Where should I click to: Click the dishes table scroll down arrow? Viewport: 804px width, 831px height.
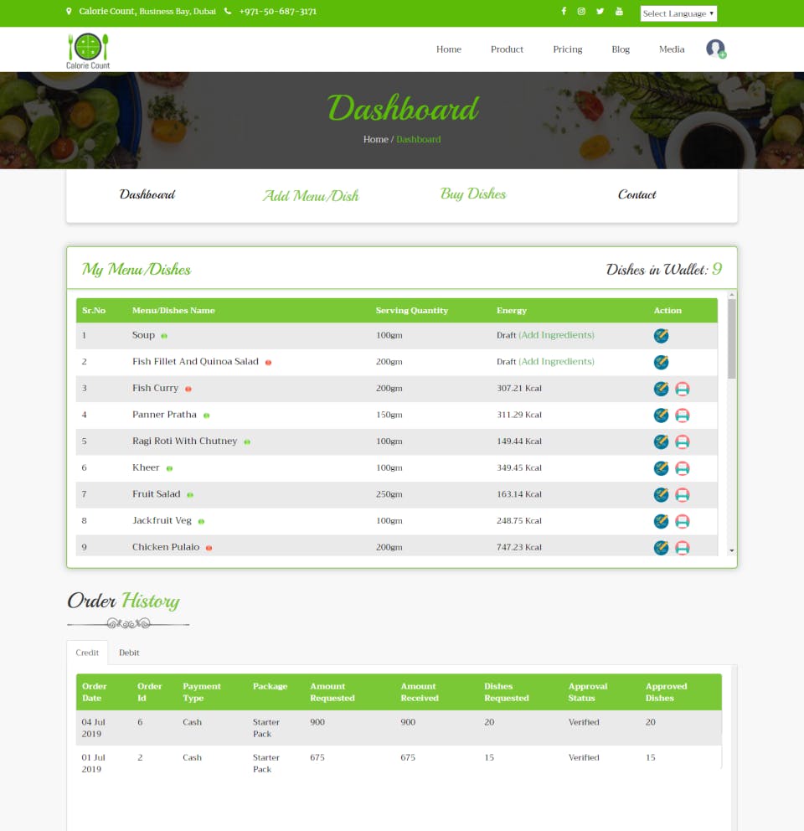731,550
